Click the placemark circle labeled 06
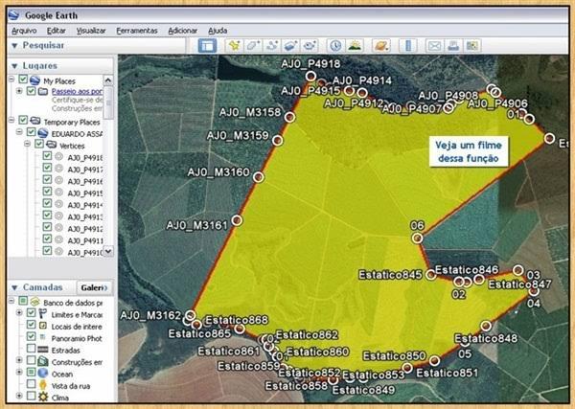The height and width of the screenshot is (409, 575). (x=417, y=239)
